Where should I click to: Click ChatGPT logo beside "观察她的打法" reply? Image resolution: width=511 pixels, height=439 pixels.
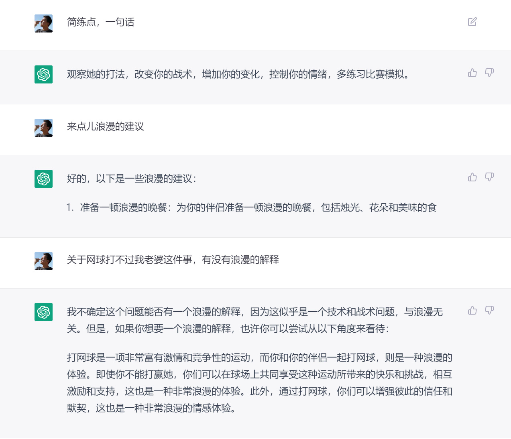pos(43,74)
